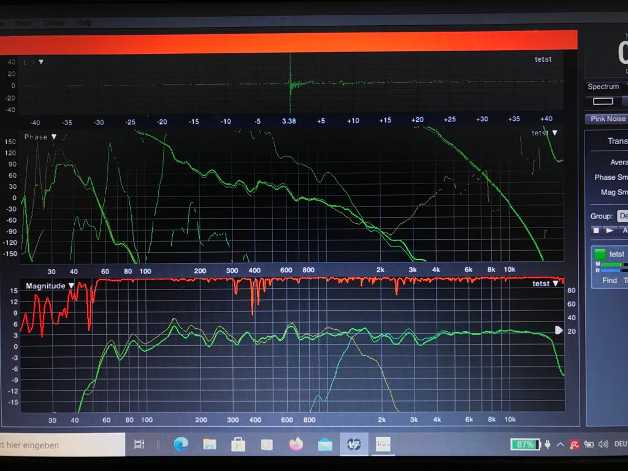Open Task View on the taskbar
This screenshot has width=628, height=471.
(x=139, y=445)
